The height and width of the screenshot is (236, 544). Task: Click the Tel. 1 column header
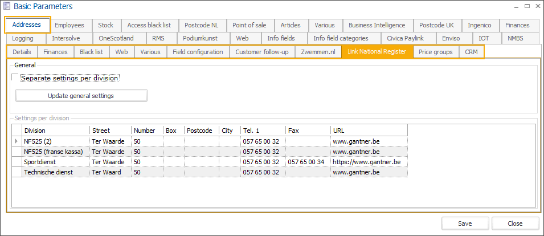coord(263,131)
